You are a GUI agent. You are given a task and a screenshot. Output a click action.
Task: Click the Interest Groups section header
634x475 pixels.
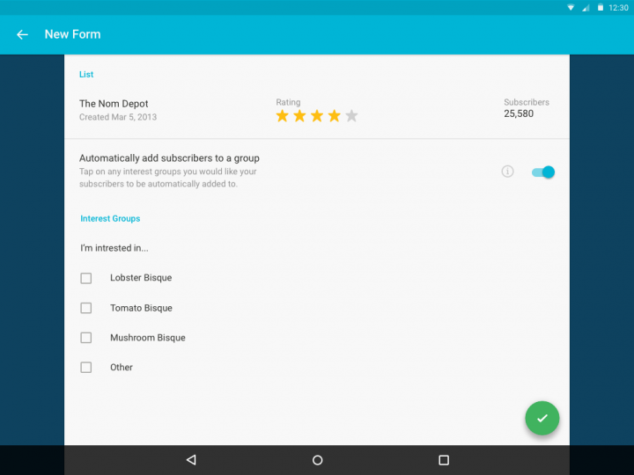[x=110, y=218]
